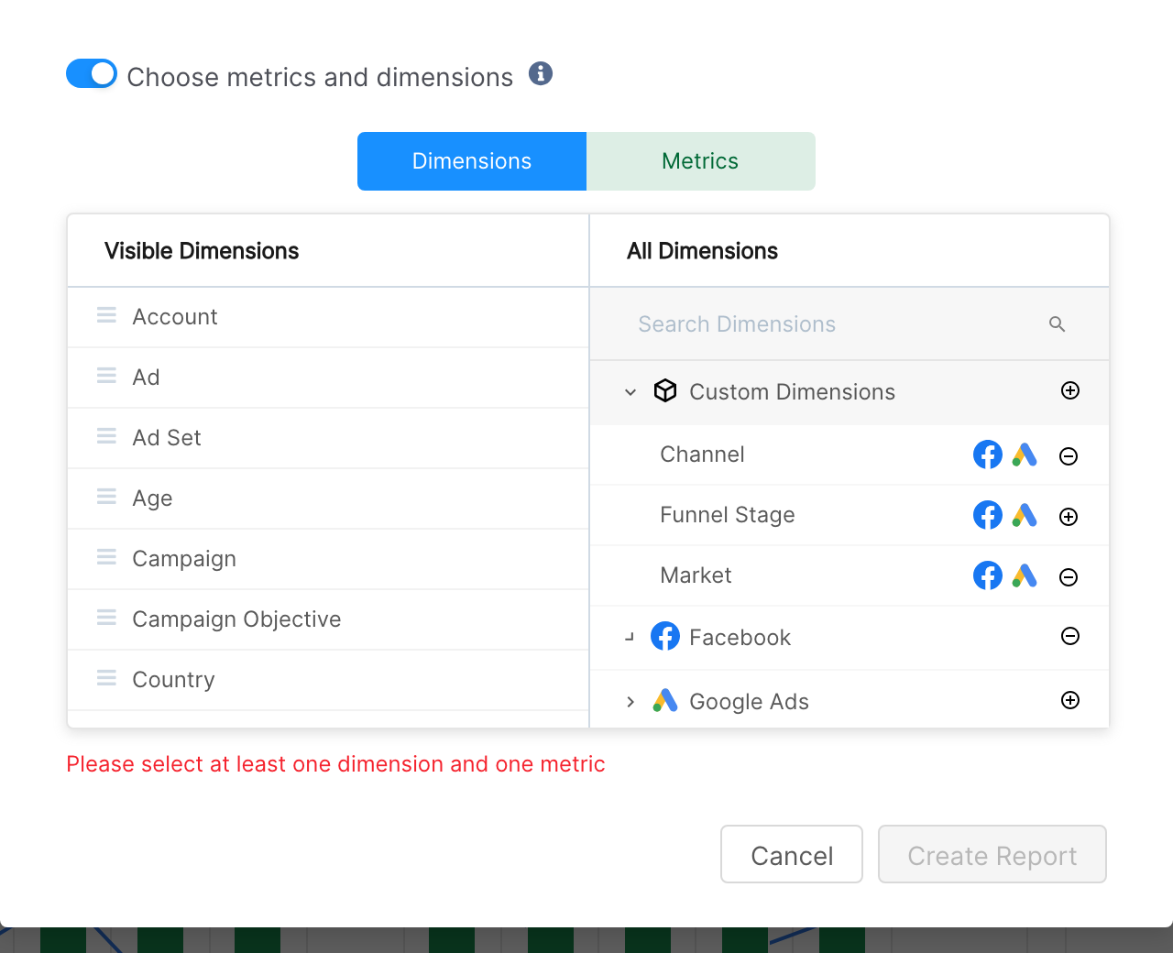Click the Facebook icon in the Market row
Screen dimensions: 1173x953
pyautogui.click(x=988, y=575)
